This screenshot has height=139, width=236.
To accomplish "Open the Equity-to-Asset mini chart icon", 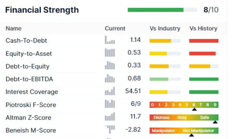I will tap(110, 53).
